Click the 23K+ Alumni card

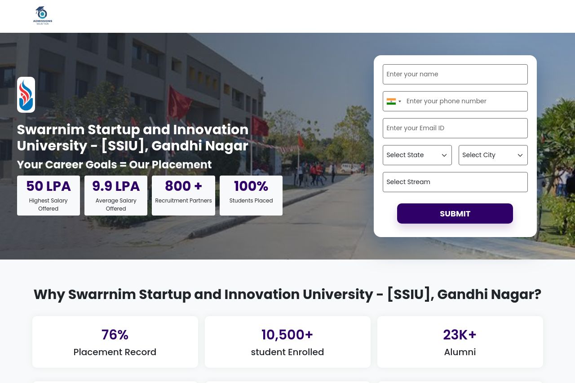[x=460, y=342]
